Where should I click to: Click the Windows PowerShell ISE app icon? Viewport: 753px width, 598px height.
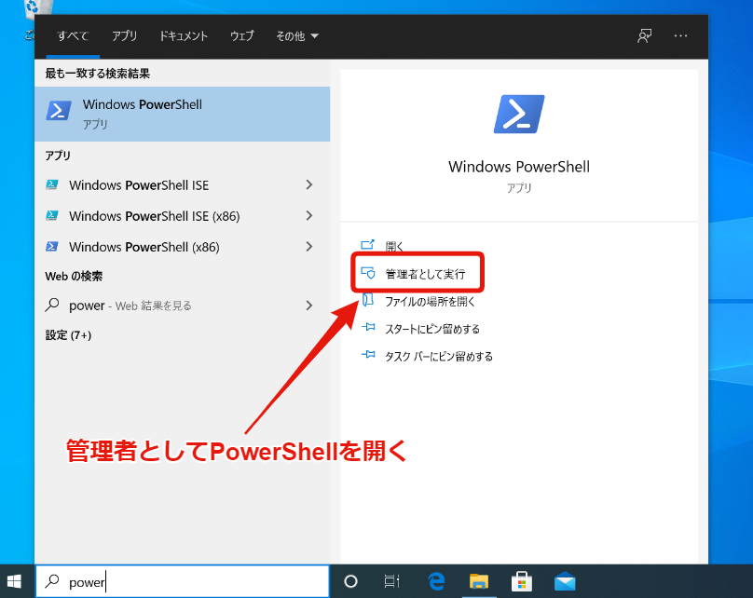pyautogui.click(x=52, y=184)
